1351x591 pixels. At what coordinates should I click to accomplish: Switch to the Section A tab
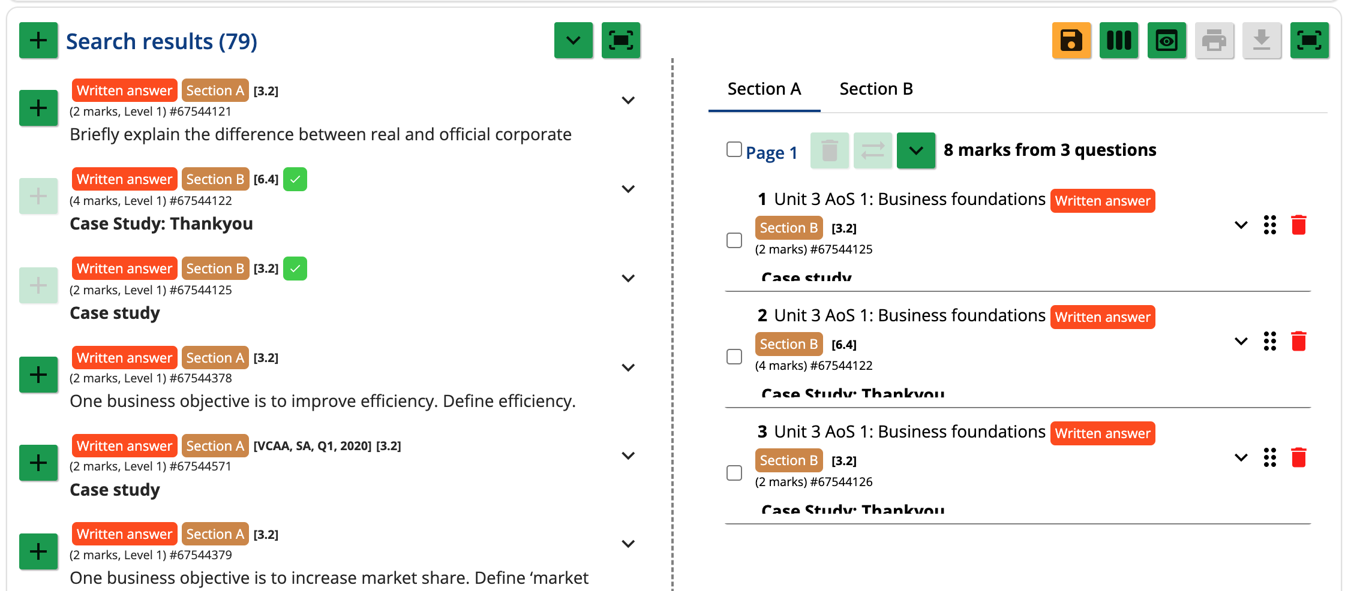764,89
